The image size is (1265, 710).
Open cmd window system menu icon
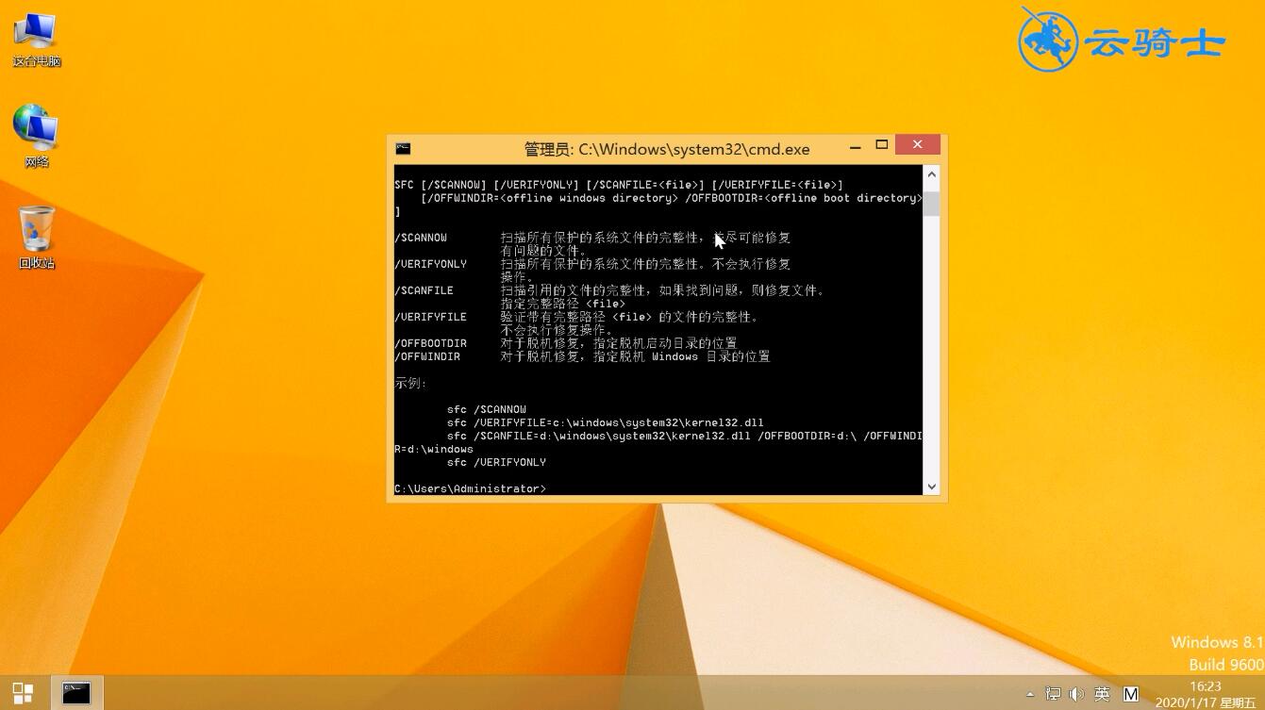(403, 148)
